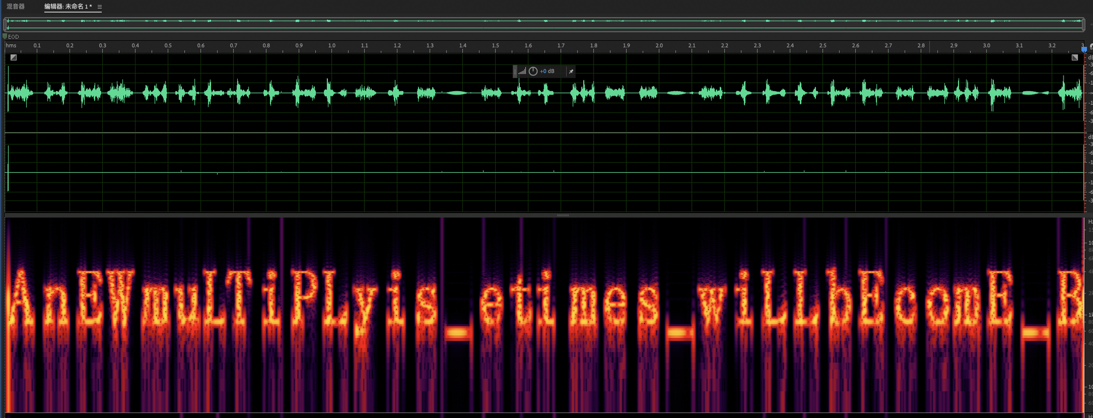1093x418 pixels.
Task: Click the hms time format label
Action: click(11, 45)
